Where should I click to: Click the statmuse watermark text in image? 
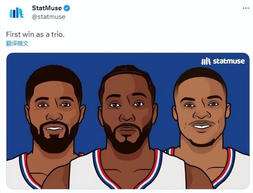[x=229, y=61]
